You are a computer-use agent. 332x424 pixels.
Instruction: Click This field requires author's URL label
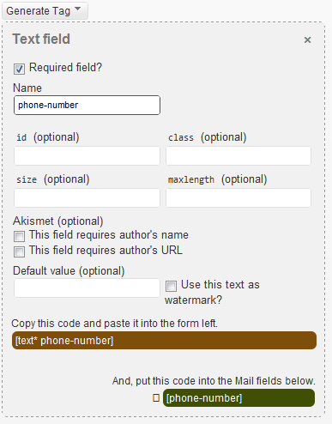click(106, 251)
